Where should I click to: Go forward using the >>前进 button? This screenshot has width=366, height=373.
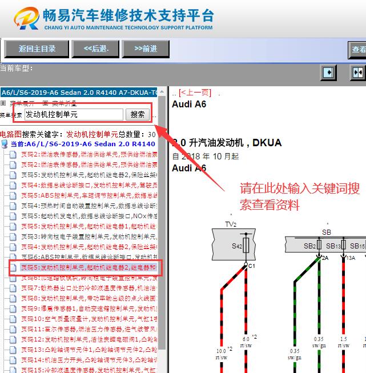point(146,49)
